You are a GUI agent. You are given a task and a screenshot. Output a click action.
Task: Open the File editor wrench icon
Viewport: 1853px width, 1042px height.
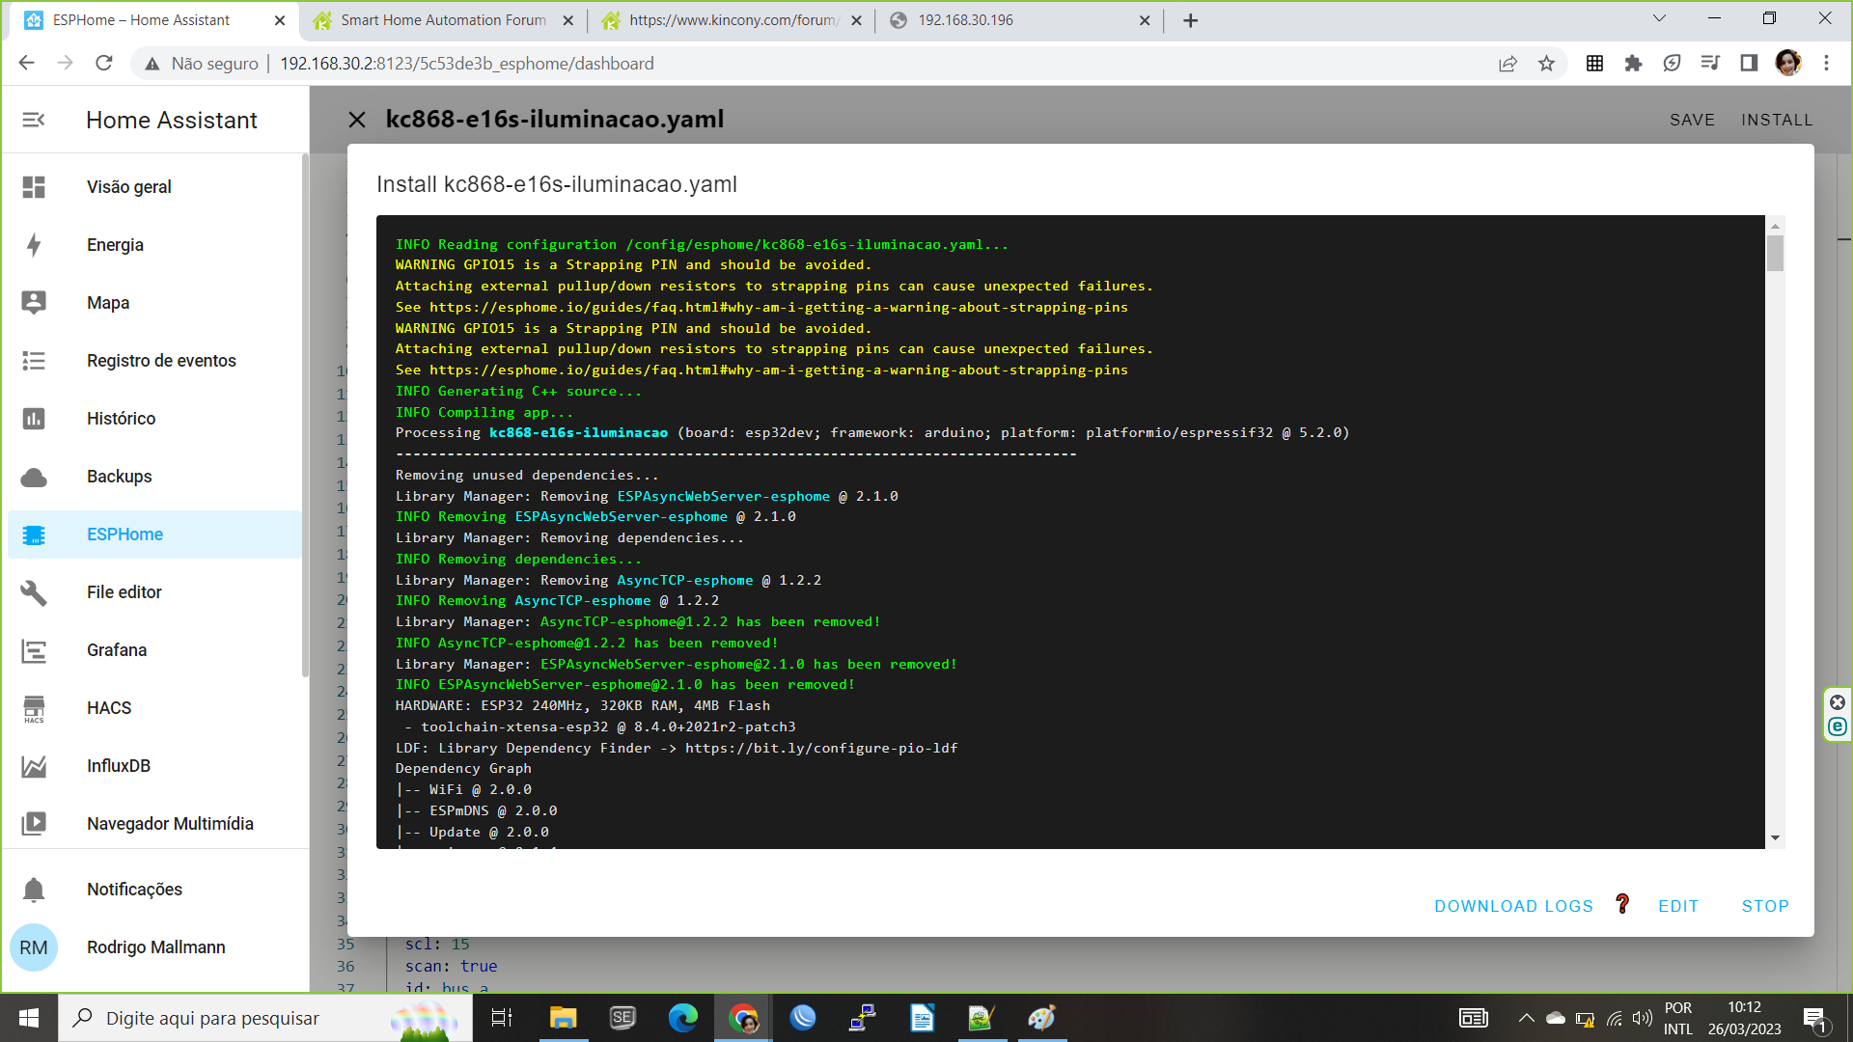click(x=34, y=592)
